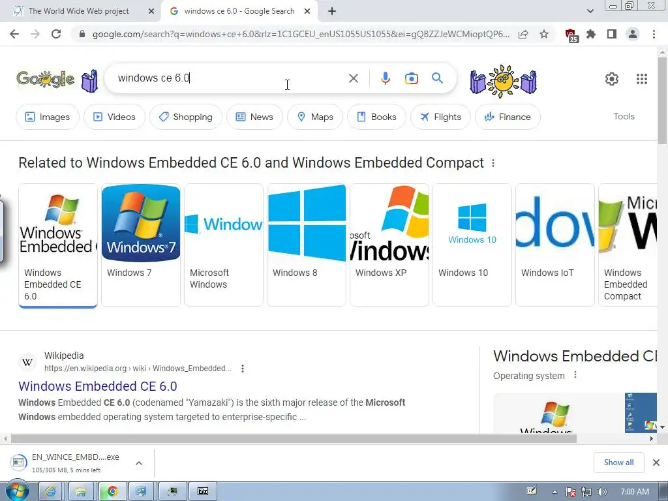Viewport: 668px width, 501px height.
Task: Select the Windows XP card
Action: (x=389, y=245)
